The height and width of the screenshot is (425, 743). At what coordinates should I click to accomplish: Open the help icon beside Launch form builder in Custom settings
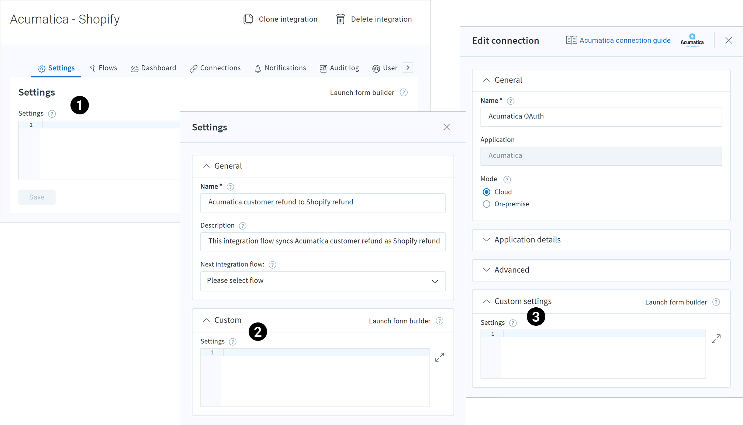716,302
